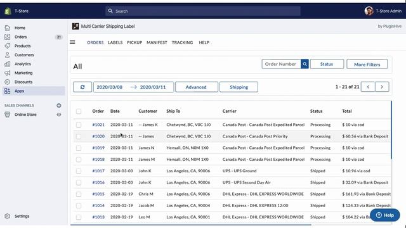Go to next page of orders
The image size is (406, 228).
[x=382, y=87]
